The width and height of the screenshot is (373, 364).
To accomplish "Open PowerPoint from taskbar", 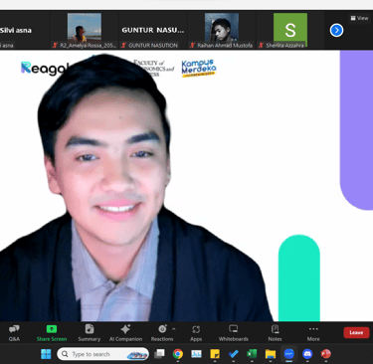I will 326,354.
